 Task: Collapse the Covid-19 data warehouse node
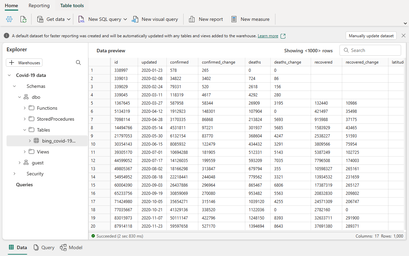click(x=9, y=75)
